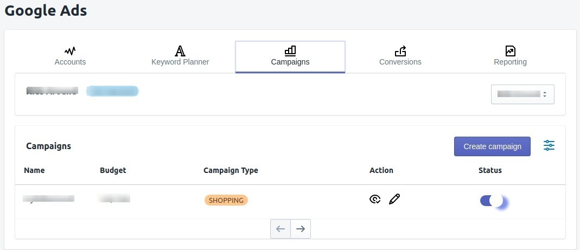Go to previous page arrow
Viewport: 580px width, 250px height.
coord(281,229)
